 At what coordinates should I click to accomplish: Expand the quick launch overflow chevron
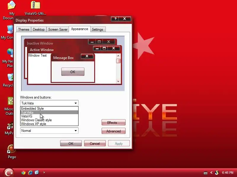coord(44,173)
